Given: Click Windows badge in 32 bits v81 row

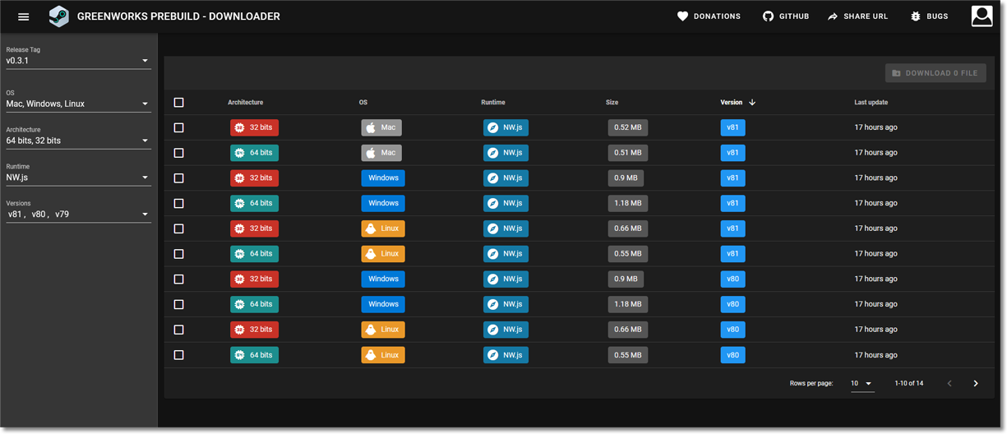Looking at the screenshot, I should tap(383, 178).
